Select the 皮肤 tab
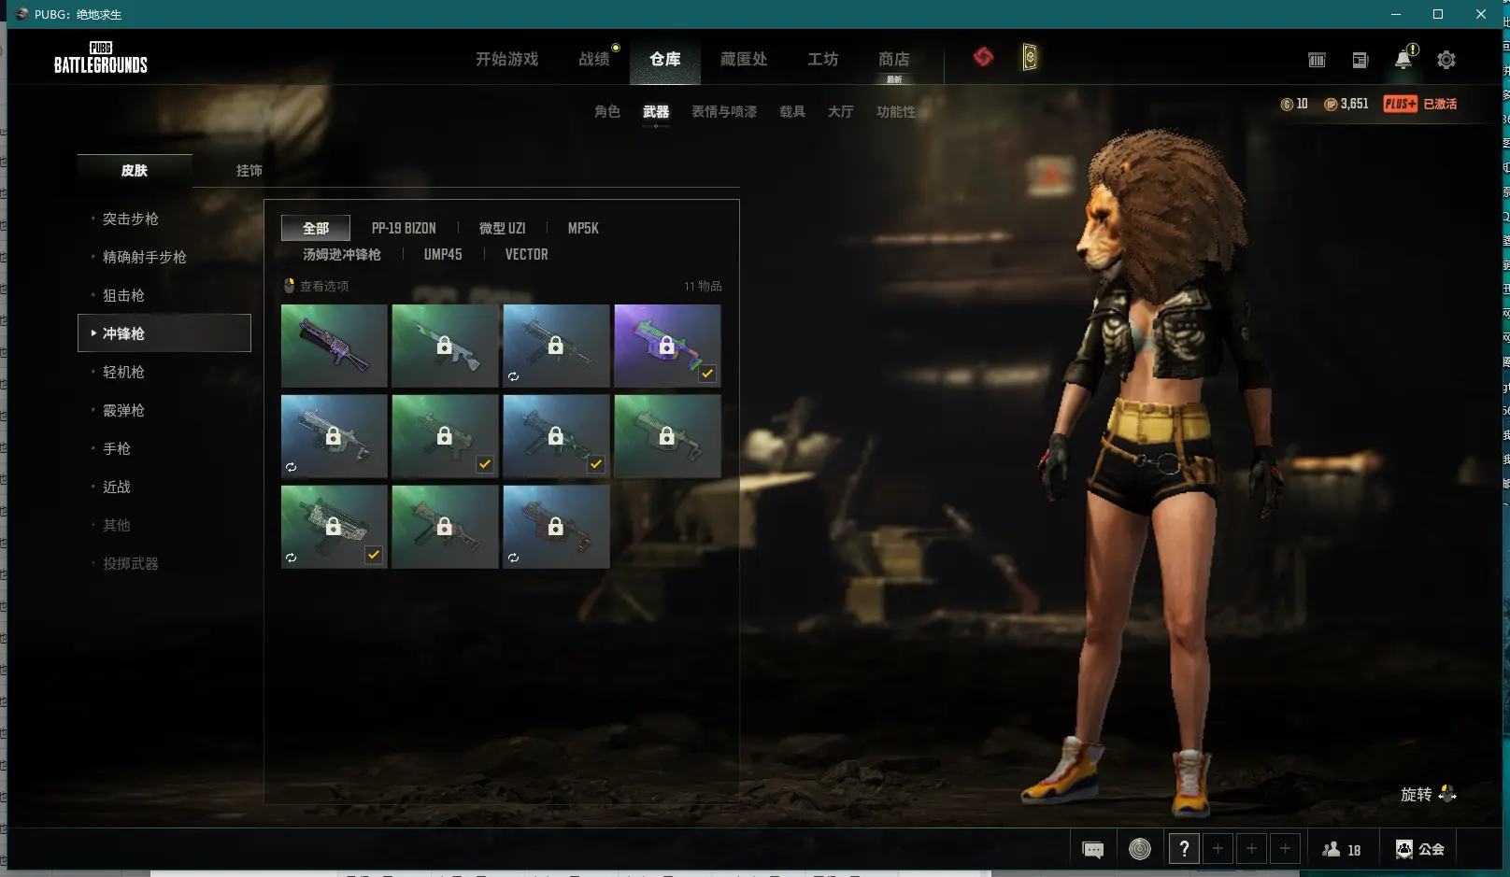This screenshot has height=877, width=1510. [x=135, y=170]
